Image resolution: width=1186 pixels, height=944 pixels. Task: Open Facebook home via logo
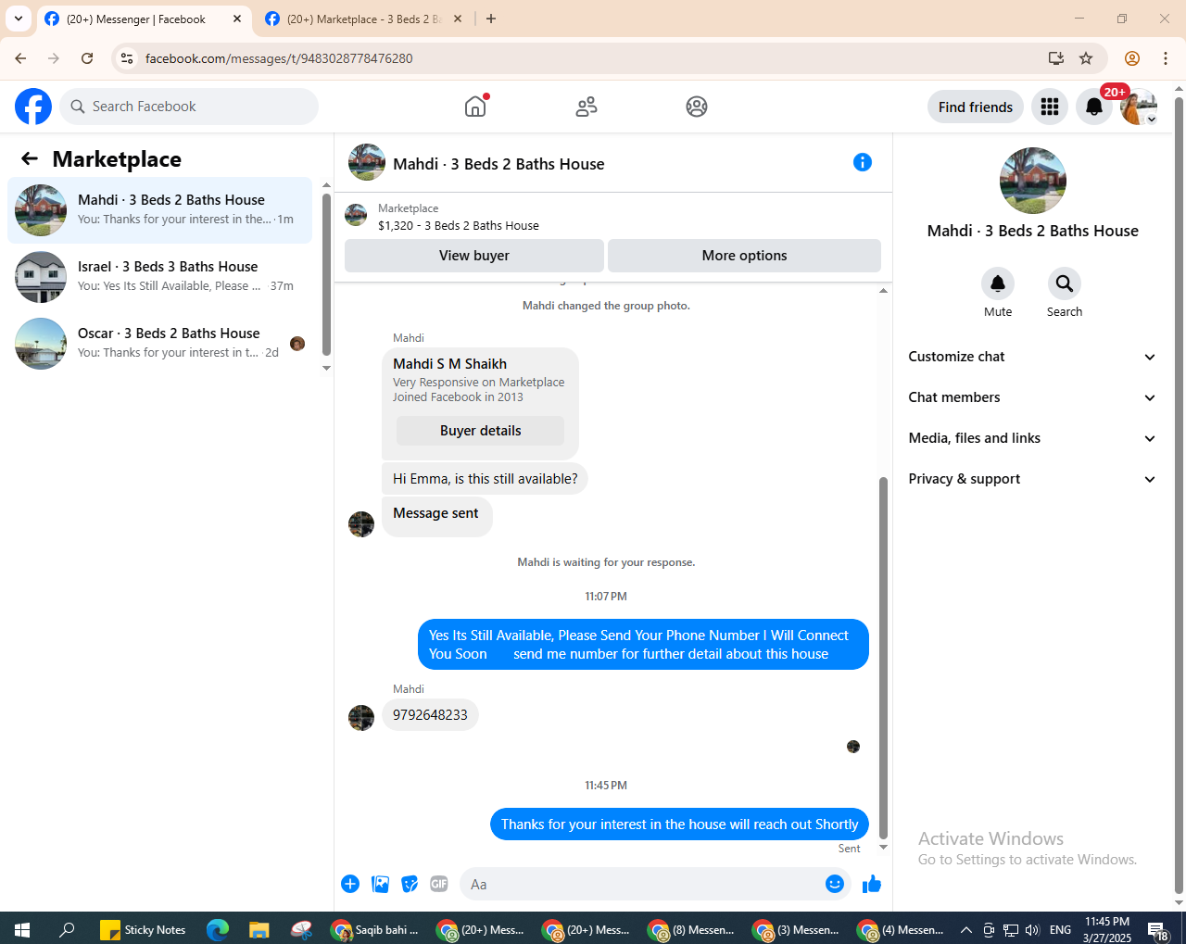(x=33, y=107)
